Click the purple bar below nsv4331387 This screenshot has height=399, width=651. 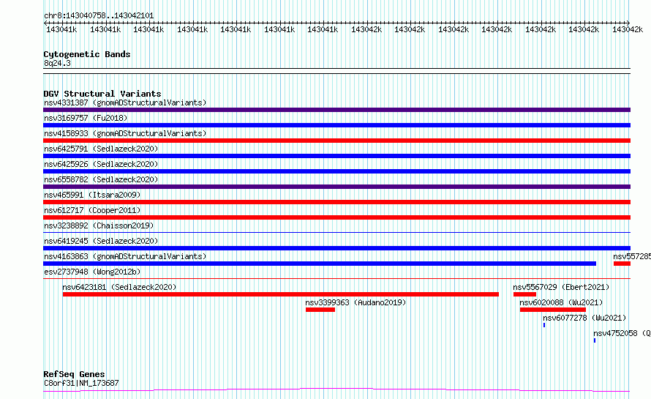[x=336, y=110]
